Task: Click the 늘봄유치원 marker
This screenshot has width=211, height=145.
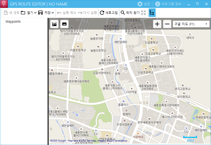Action: [97, 35]
